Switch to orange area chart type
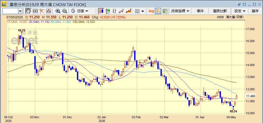This screenshot has height=123, width=263. point(128,11)
